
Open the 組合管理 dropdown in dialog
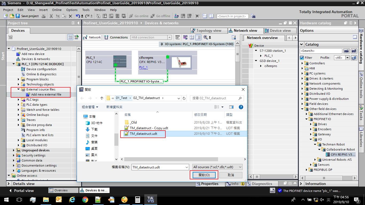point(90,107)
